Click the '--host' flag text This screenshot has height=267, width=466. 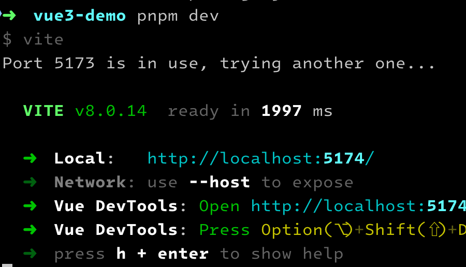tap(220, 182)
